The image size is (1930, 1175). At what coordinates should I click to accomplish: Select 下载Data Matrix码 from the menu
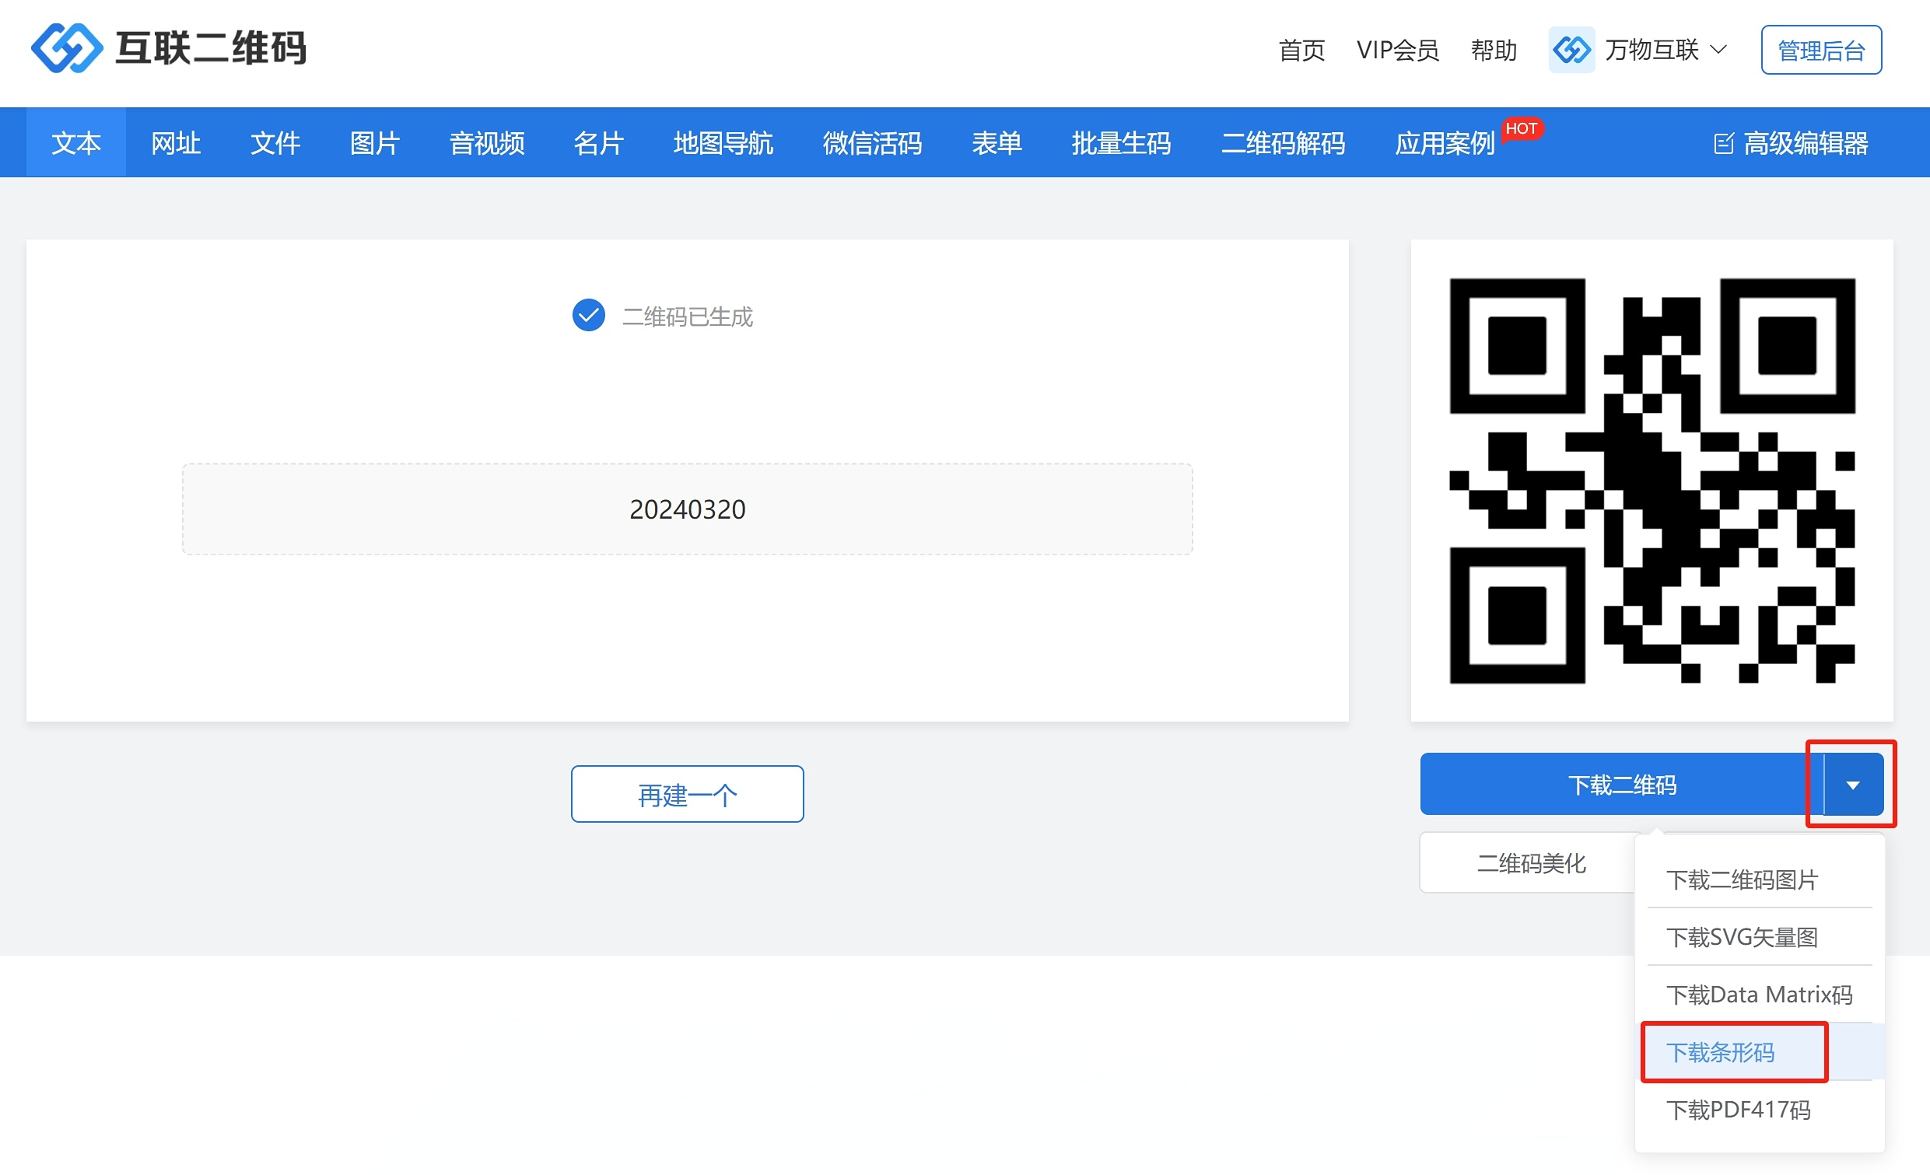click(x=1759, y=994)
